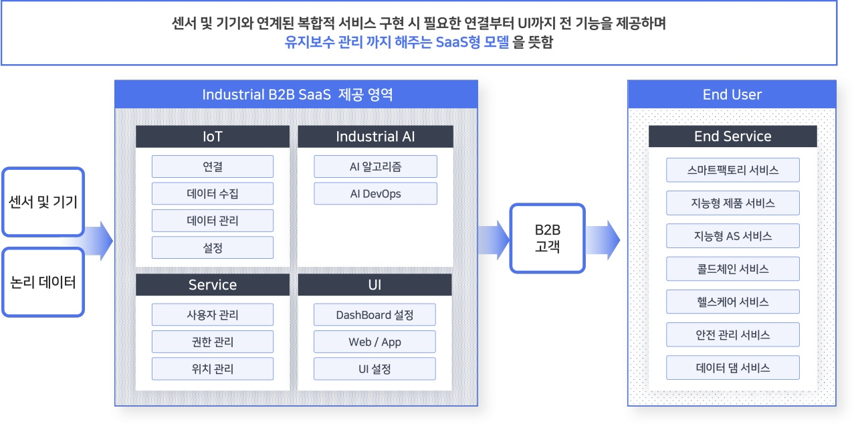
Task: Select the 데이터 수집 item
Action: [x=213, y=194]
